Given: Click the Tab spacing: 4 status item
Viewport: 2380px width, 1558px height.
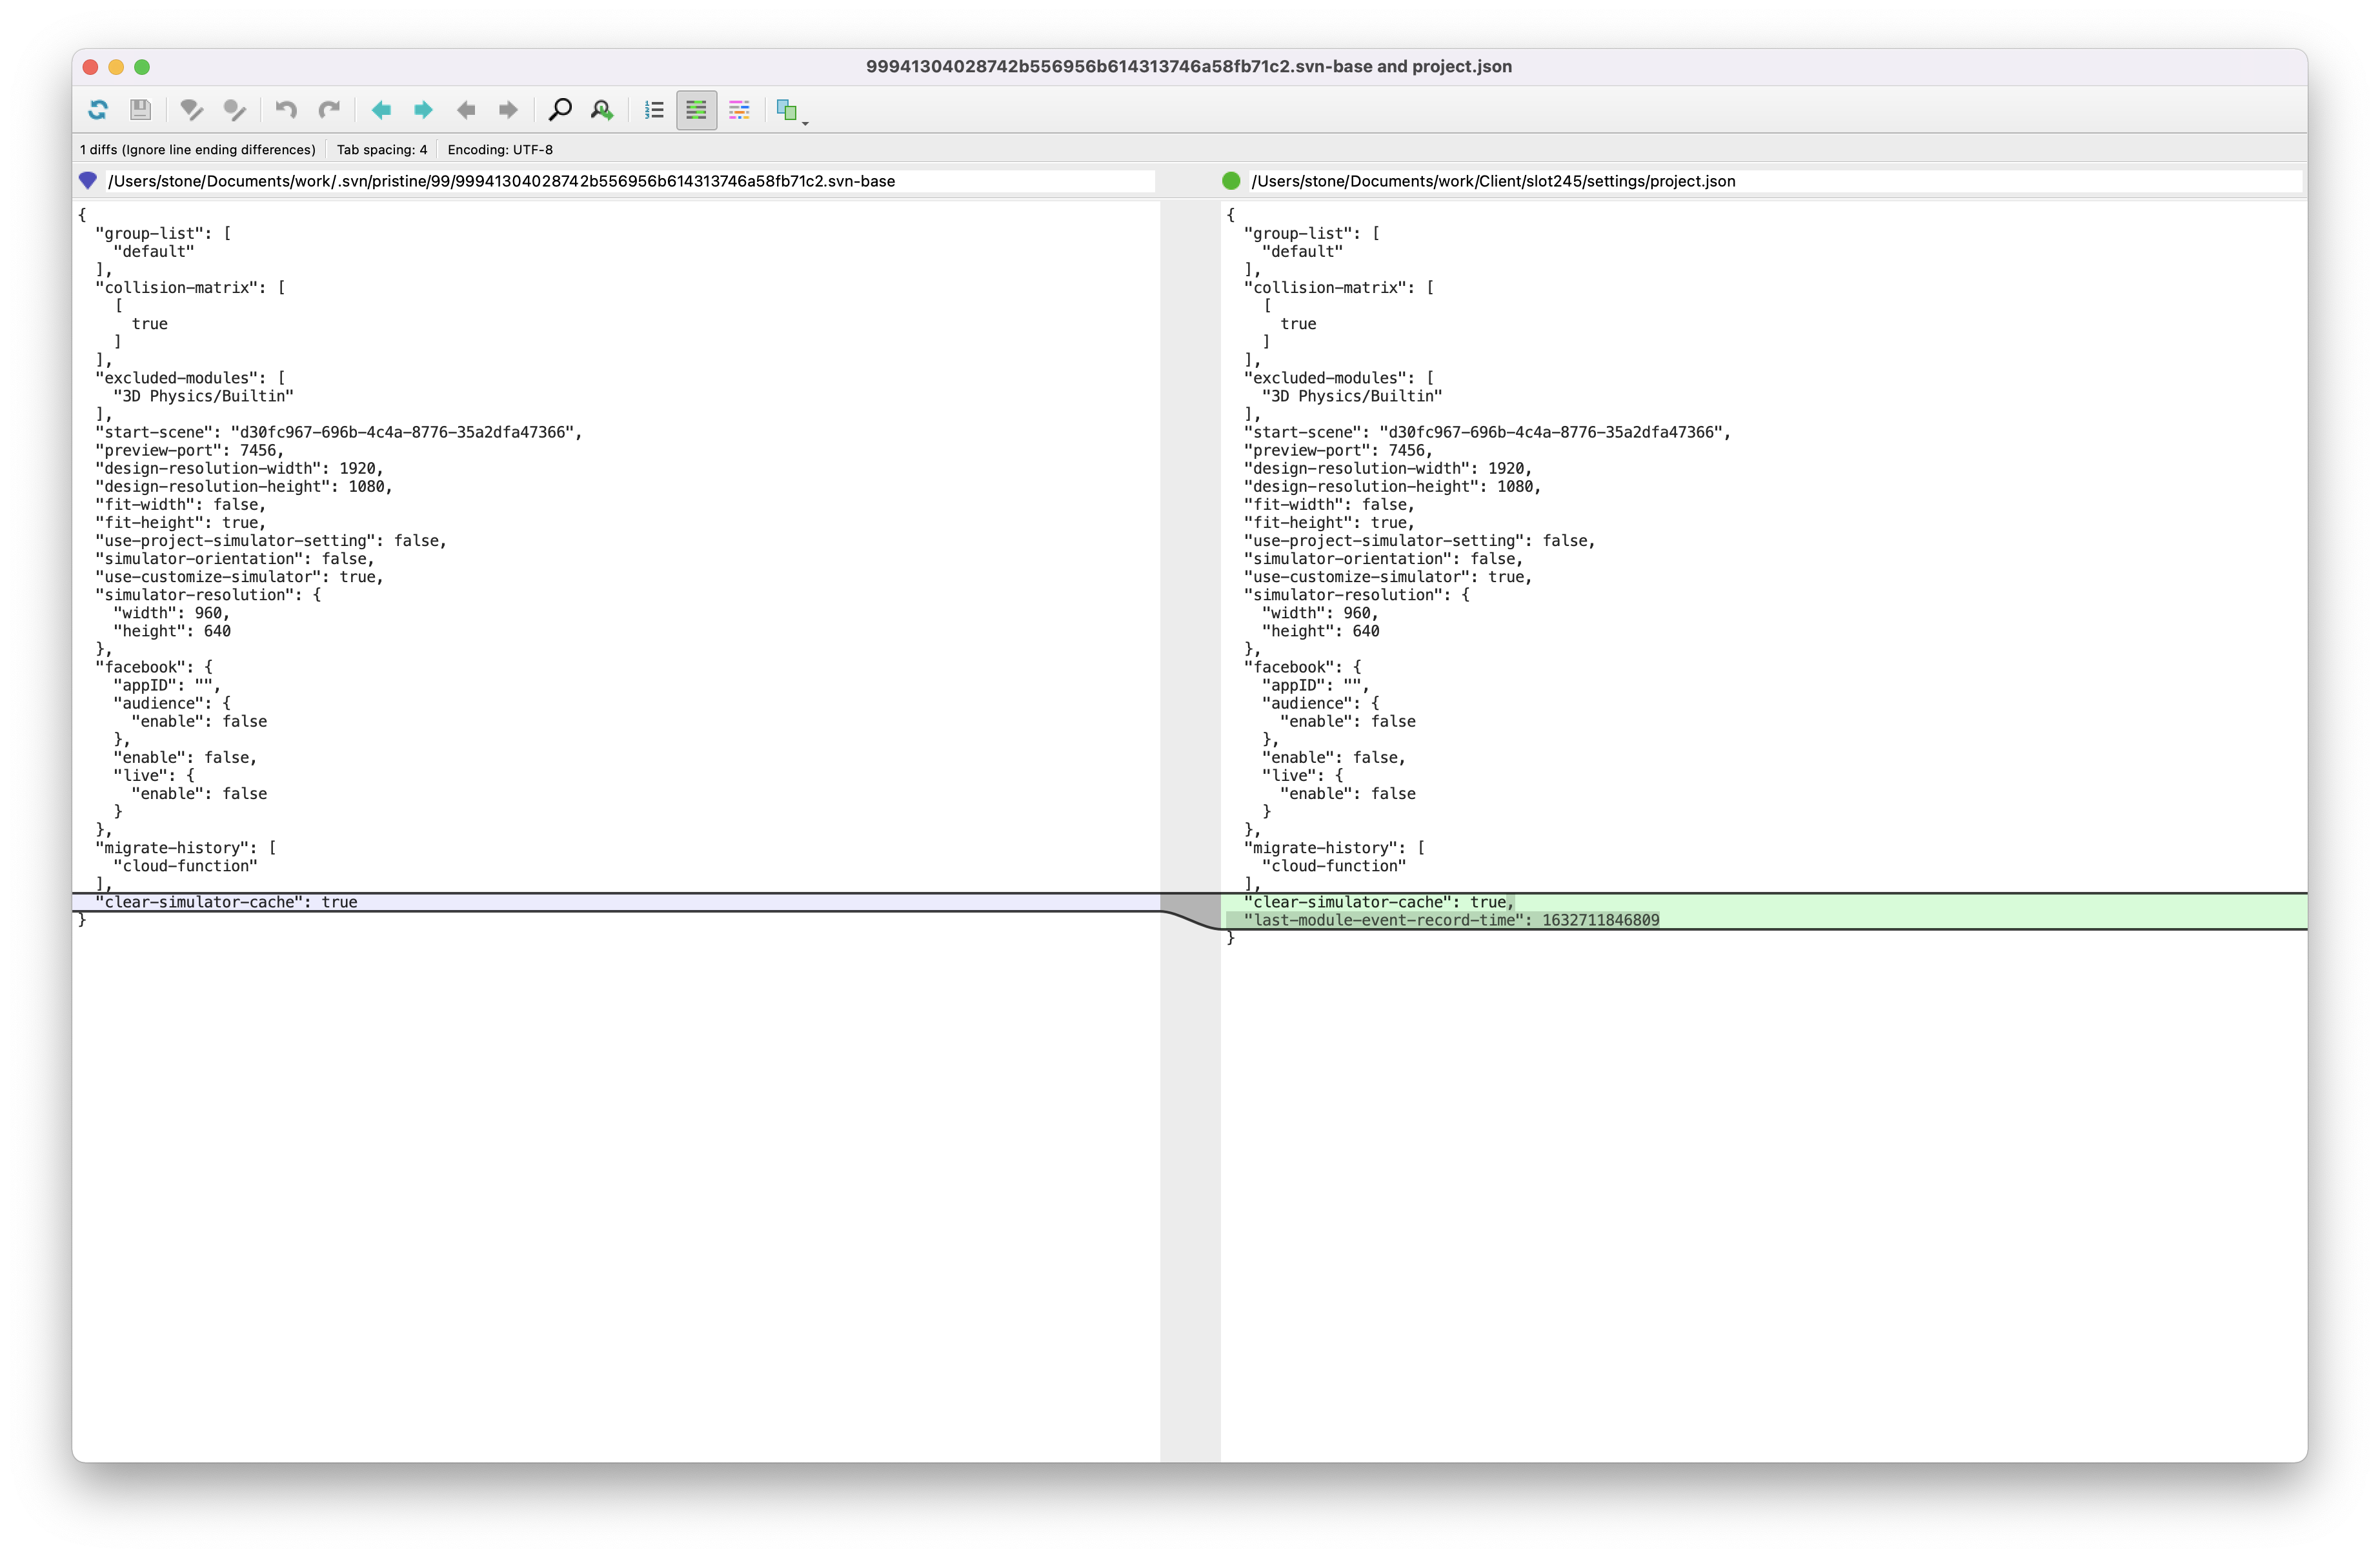Looking at the screenshot, I should point(381,149).
